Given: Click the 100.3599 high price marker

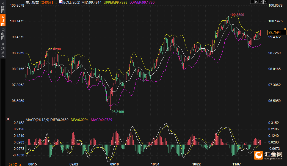Looking at the screenshot, I should (237, 15).
